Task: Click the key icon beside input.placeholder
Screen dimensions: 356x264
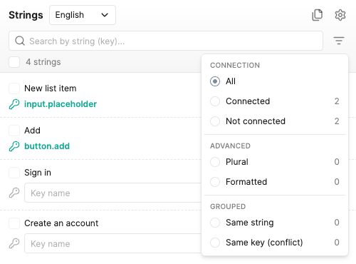Action: coord(14,104)
